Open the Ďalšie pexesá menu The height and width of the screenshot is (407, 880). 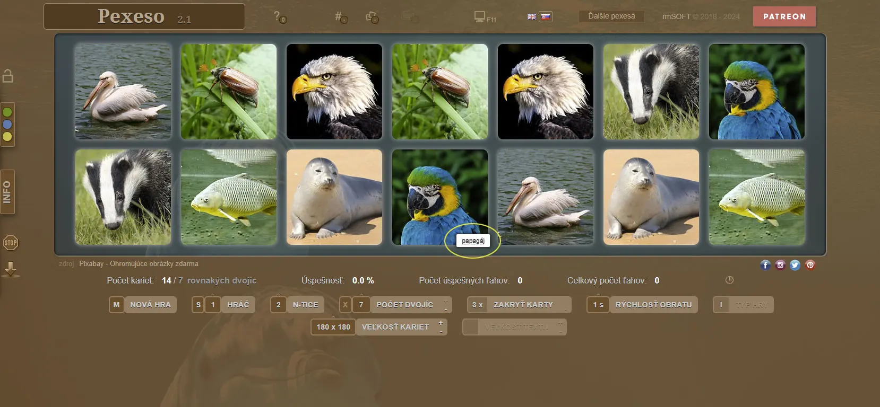611,16
